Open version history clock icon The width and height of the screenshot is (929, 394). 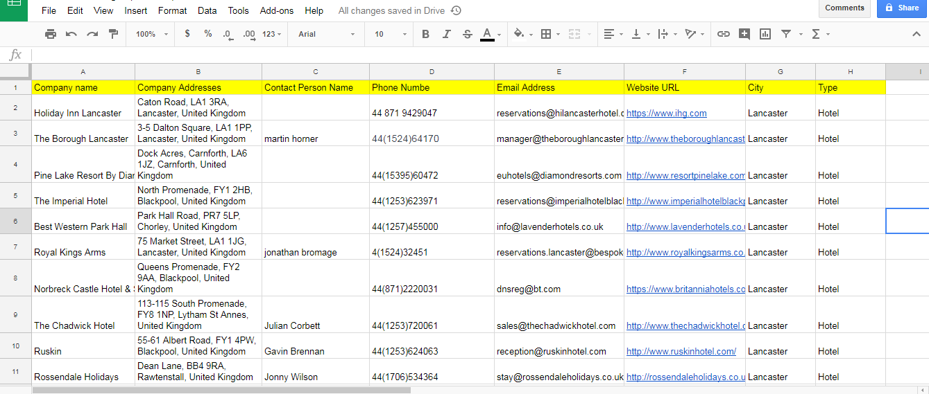click(456, 10)
